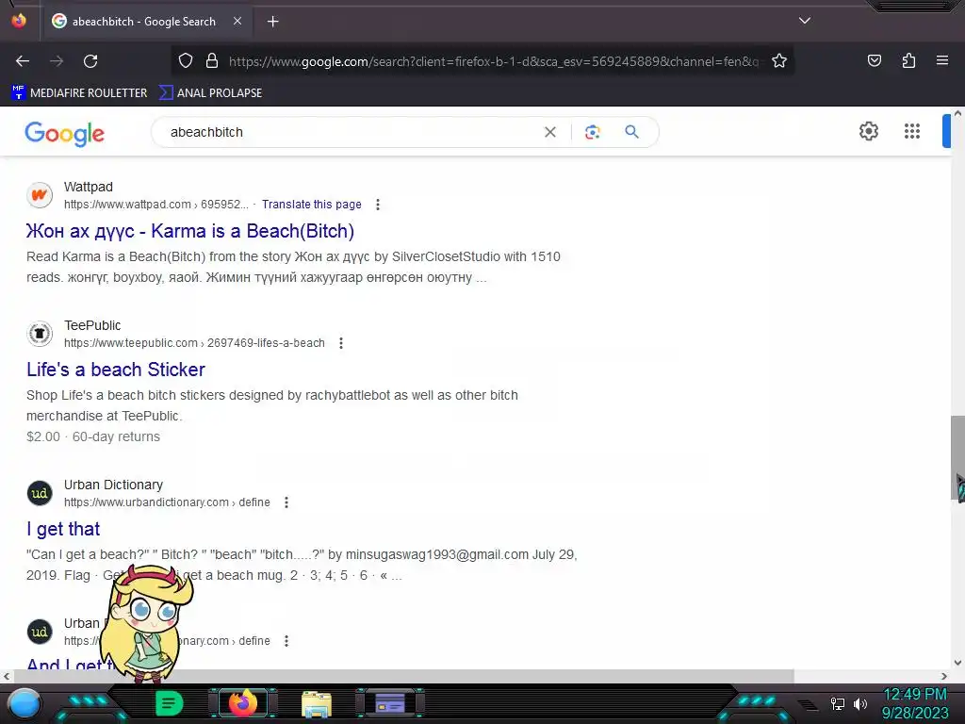This screenshot has width=965, height=724.
Task: Open the shield tracking protection icon
Action: [x=186, y=60]
